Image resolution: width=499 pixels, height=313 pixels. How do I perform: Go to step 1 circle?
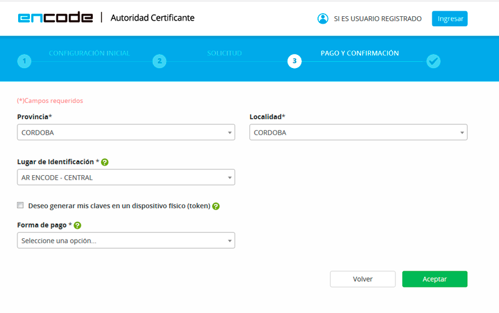(24, 61)
